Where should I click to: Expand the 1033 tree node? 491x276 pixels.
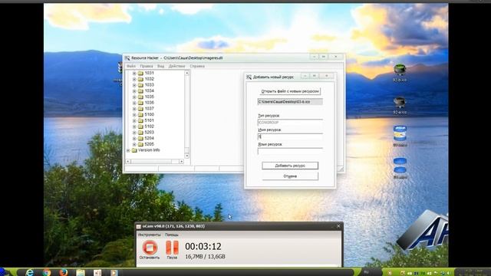(x=134, y=85)
